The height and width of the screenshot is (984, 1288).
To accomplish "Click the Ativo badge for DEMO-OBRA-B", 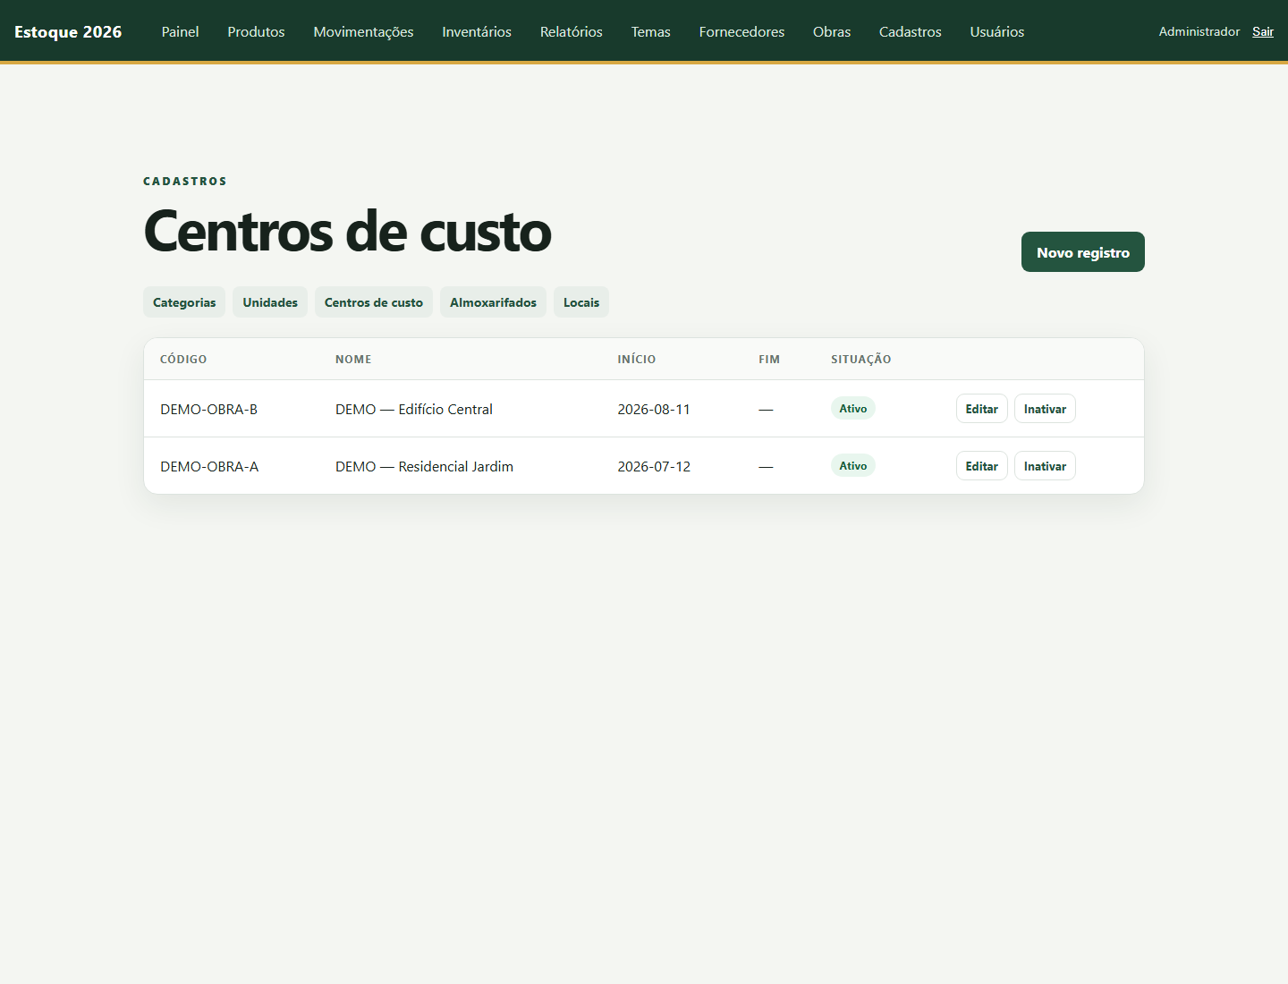I will 853,409.
